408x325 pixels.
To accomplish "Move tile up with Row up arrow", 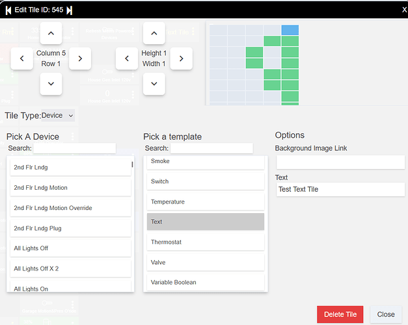I will point(51,33).
